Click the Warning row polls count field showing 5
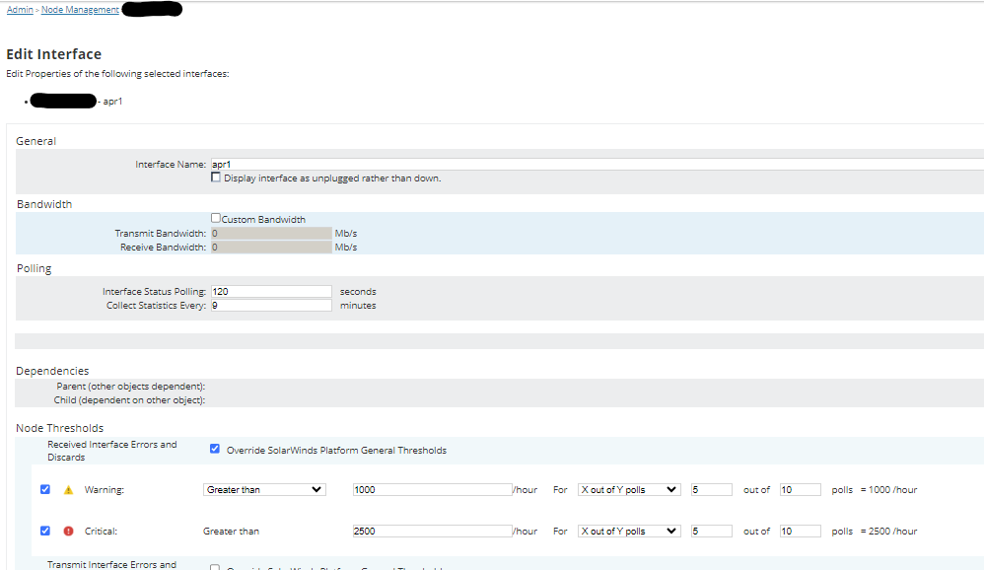The image size is (984, 570). coord(712,490)
